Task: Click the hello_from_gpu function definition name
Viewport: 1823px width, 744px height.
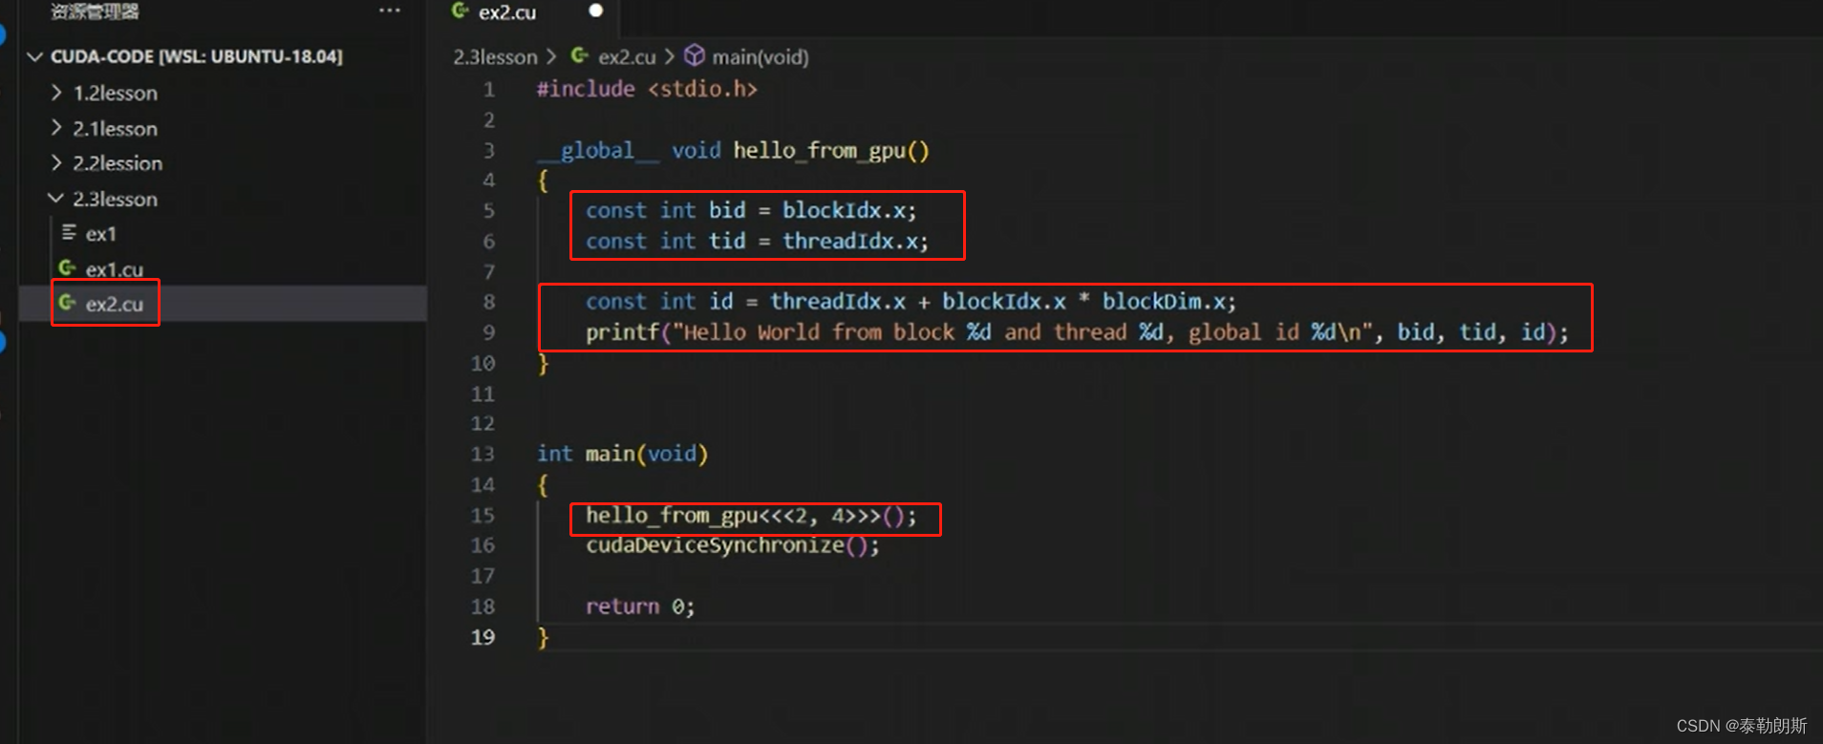Action: pyautogui.click(x=819, y=151)
